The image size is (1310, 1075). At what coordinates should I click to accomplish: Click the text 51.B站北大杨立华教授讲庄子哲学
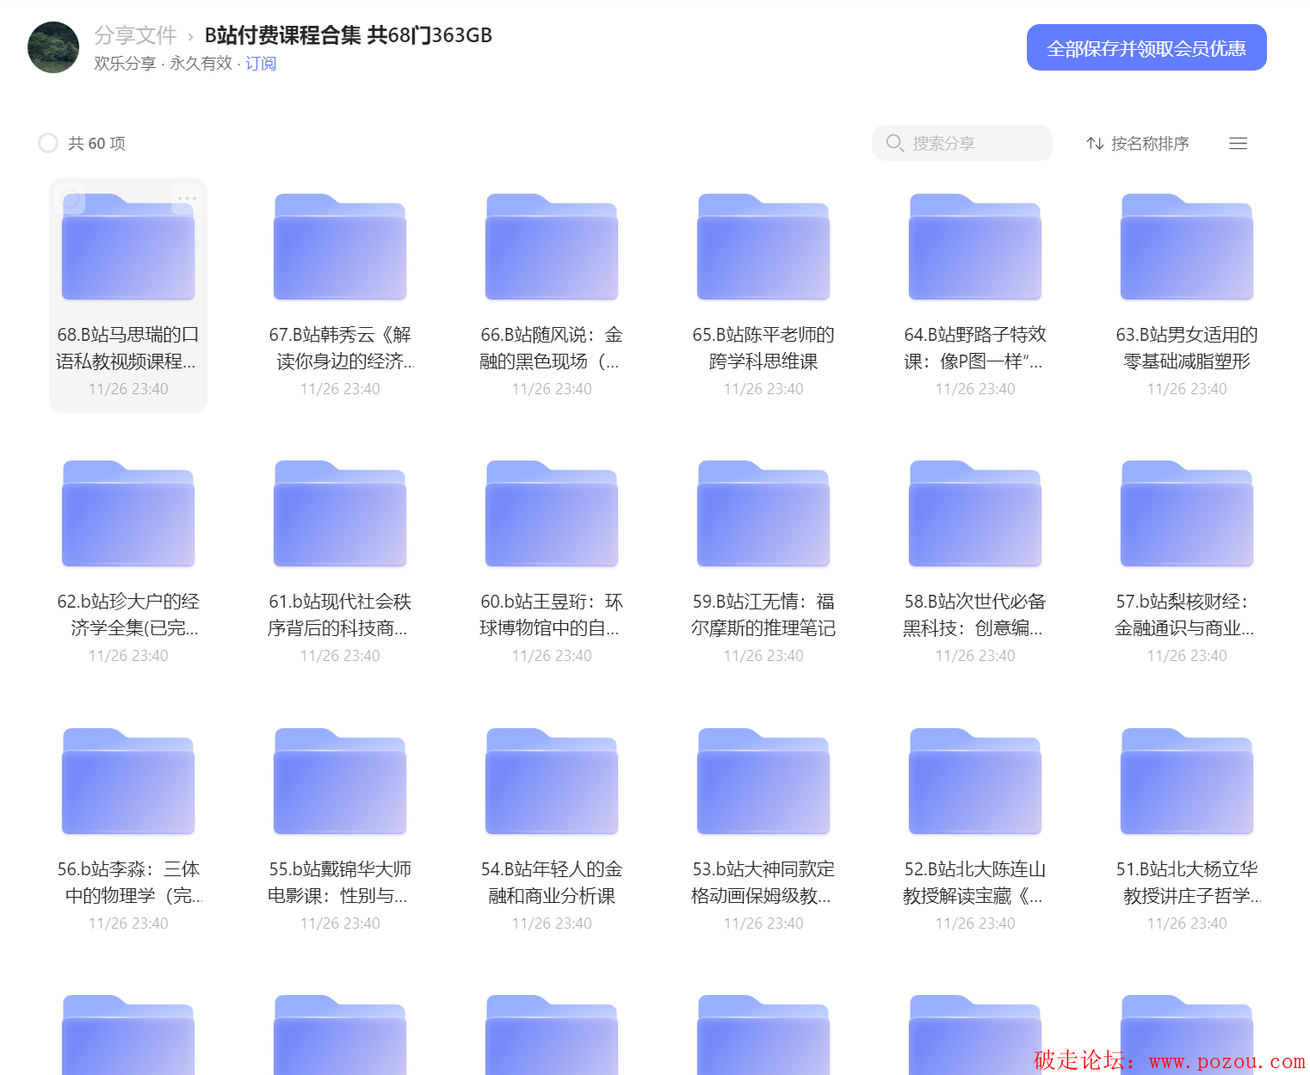tap(1187, 882)
